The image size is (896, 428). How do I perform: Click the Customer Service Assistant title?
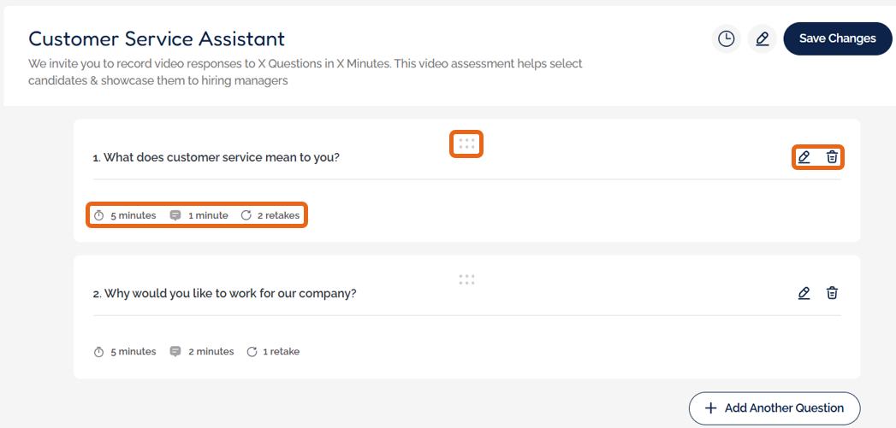tap(157, 38)
